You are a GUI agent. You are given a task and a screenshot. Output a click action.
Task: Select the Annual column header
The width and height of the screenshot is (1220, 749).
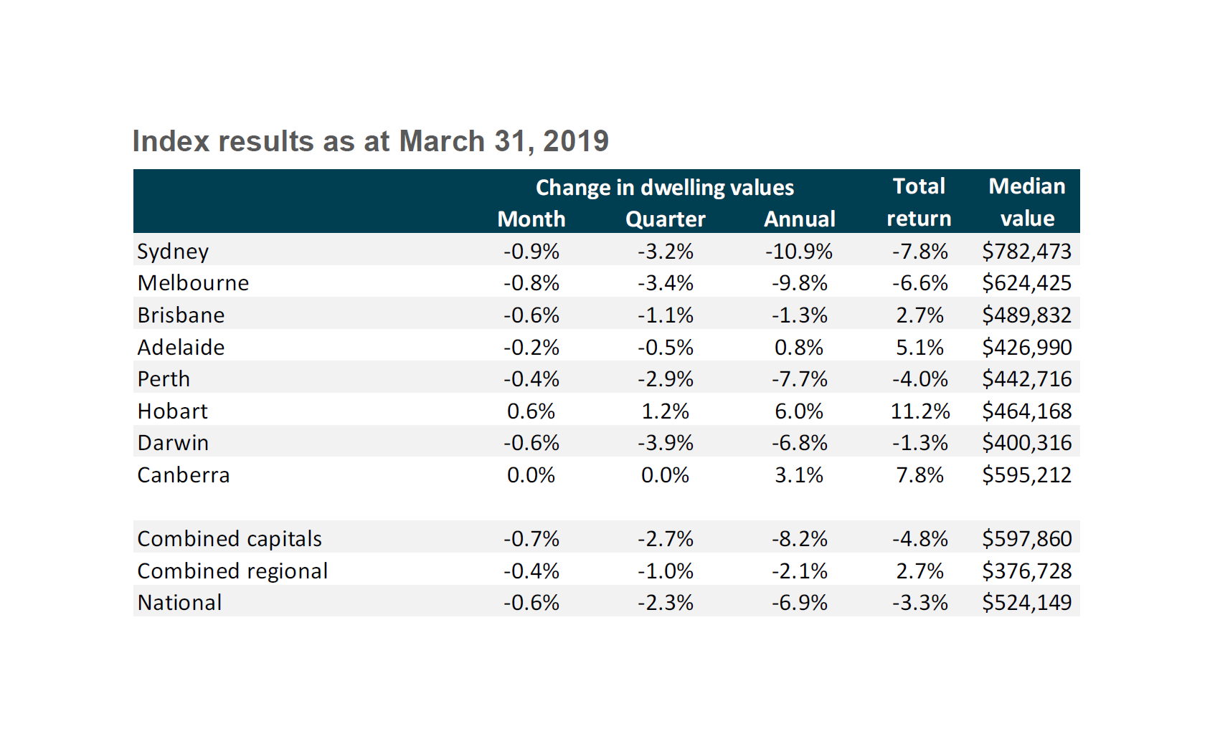tap(799, 219)
